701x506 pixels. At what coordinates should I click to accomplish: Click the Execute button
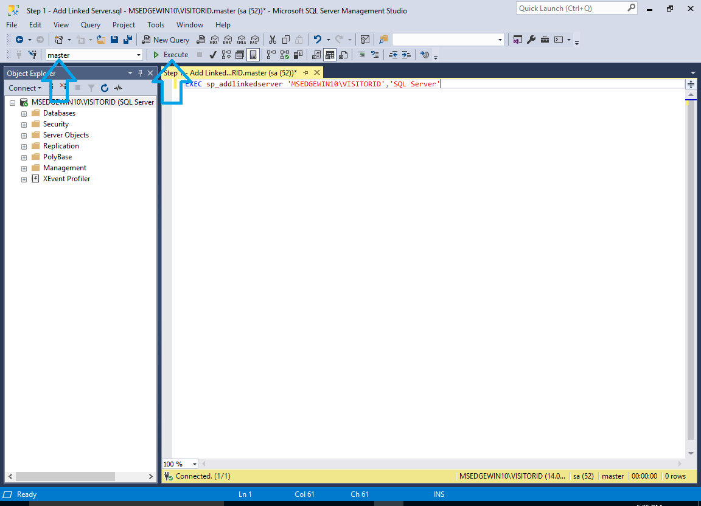click(x=171, y=55)
